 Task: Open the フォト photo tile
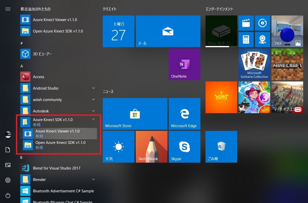[x=287, y=31]
